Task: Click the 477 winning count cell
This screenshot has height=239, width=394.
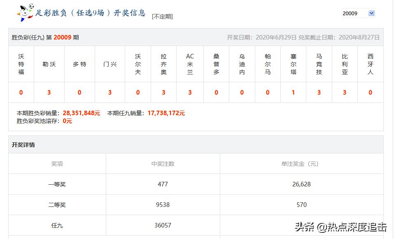Action: (163, 184)
